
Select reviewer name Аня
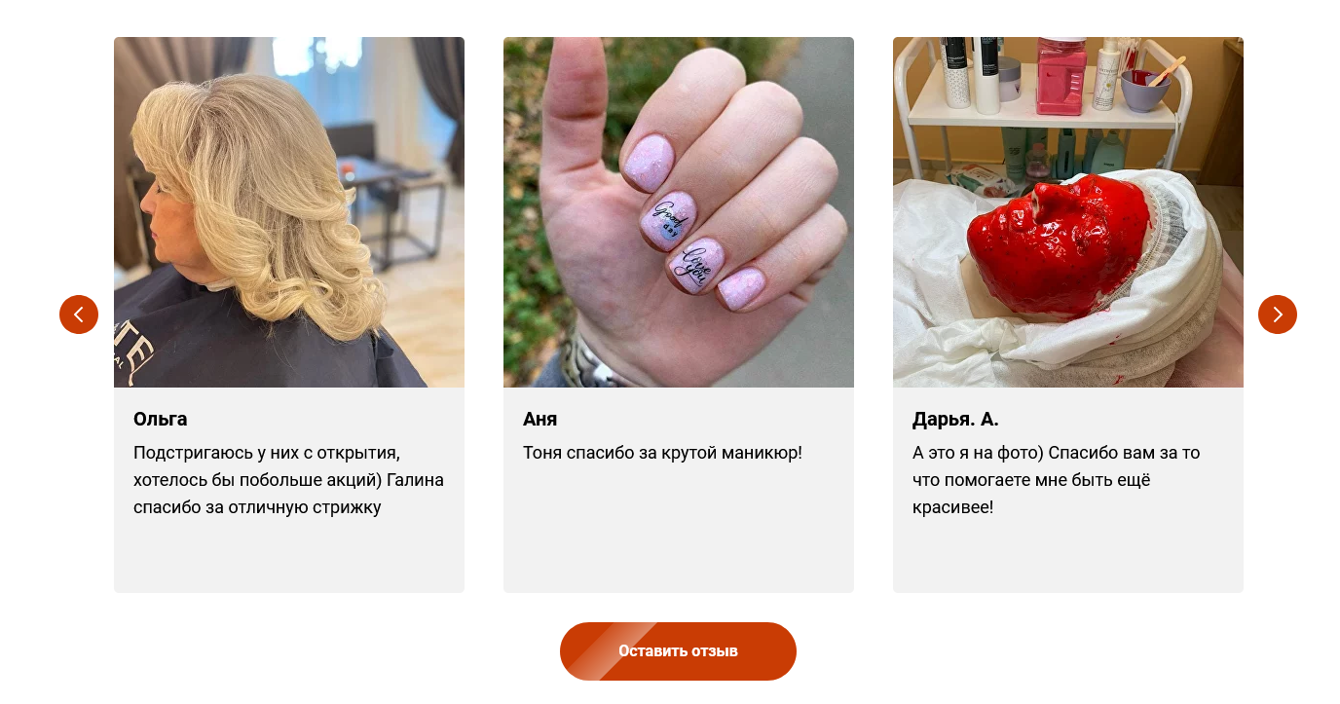click(x=540, y=420)
